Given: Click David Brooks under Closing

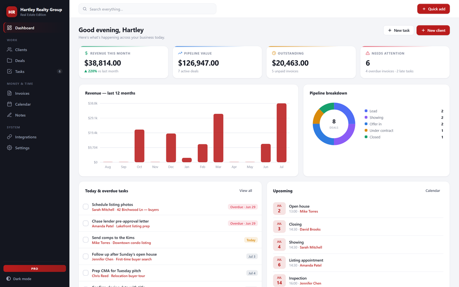Looking at the screenshot, I should pyautogui.click(x=310, y=229).
